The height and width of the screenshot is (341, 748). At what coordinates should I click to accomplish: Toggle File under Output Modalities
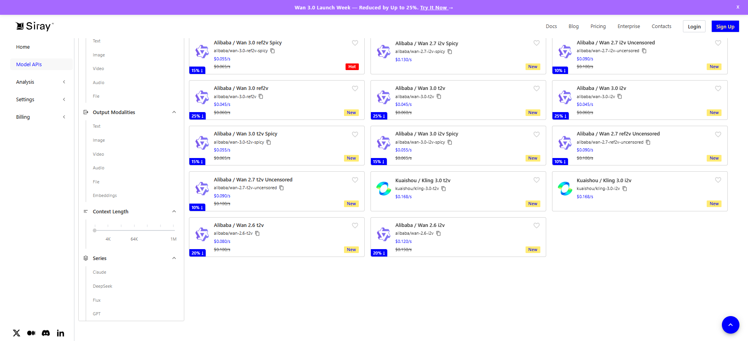[96, 182]
